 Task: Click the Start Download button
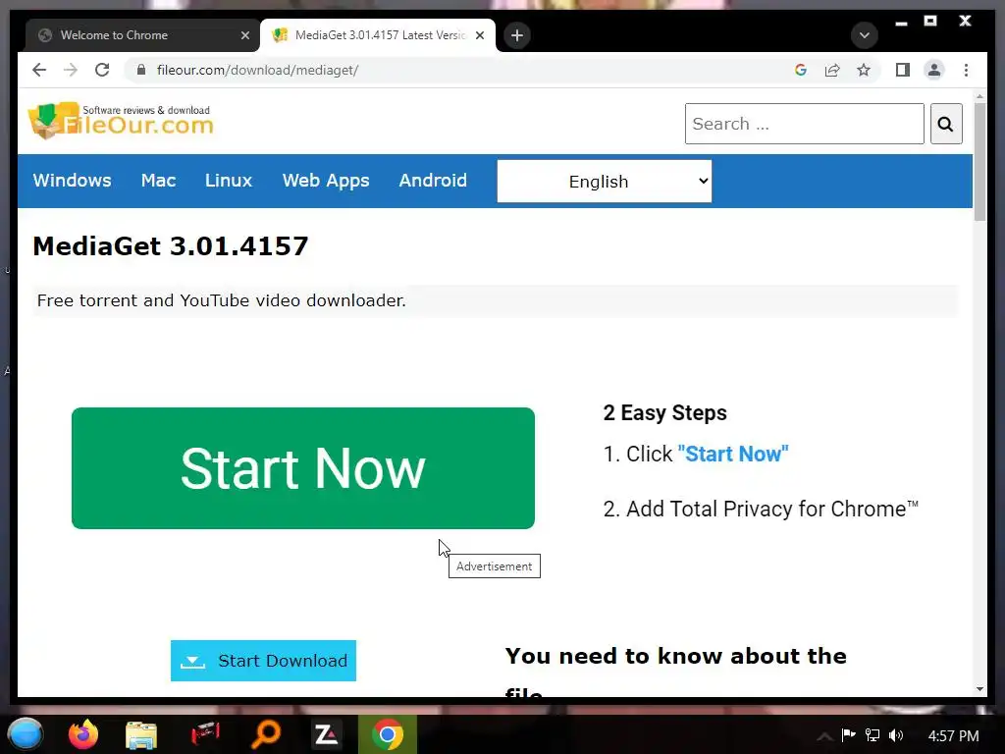(263, 661)
